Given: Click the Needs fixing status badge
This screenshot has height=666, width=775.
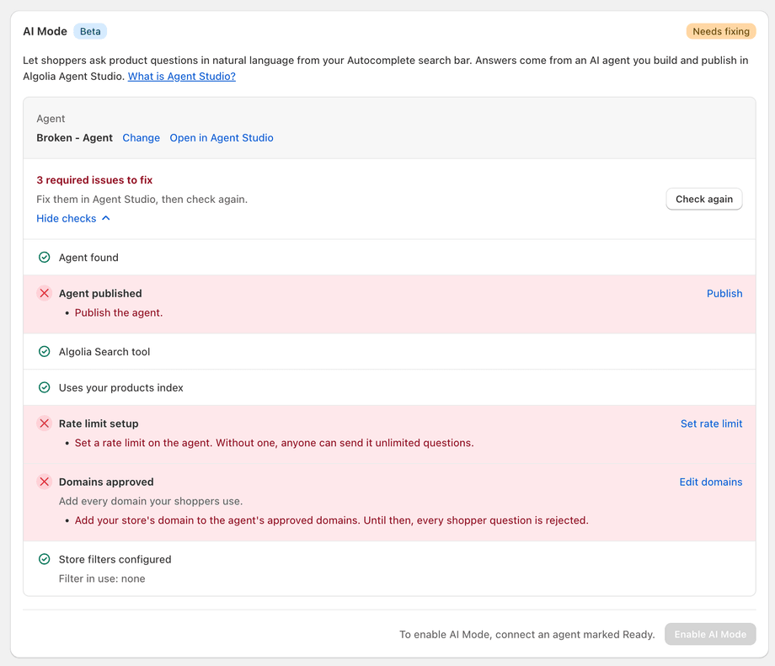Looking at the screenshot, I should coord(721,32).
